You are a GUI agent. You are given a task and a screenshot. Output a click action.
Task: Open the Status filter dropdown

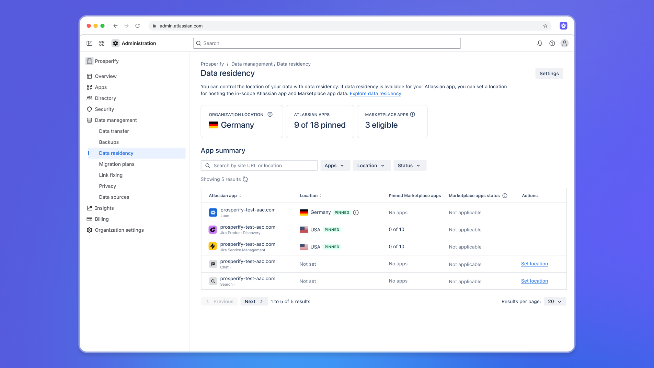point(410,165)
